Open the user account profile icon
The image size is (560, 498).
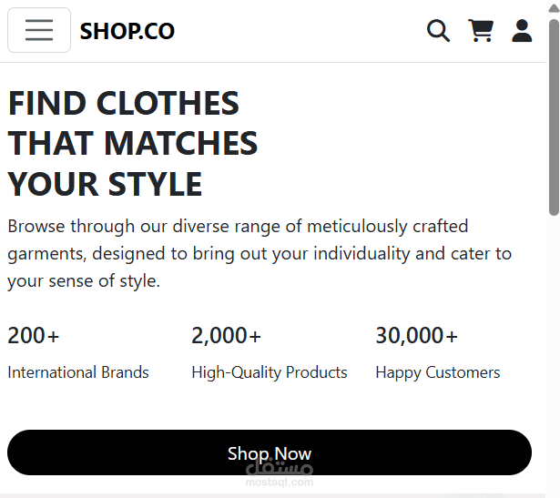[x=522, y=31]
